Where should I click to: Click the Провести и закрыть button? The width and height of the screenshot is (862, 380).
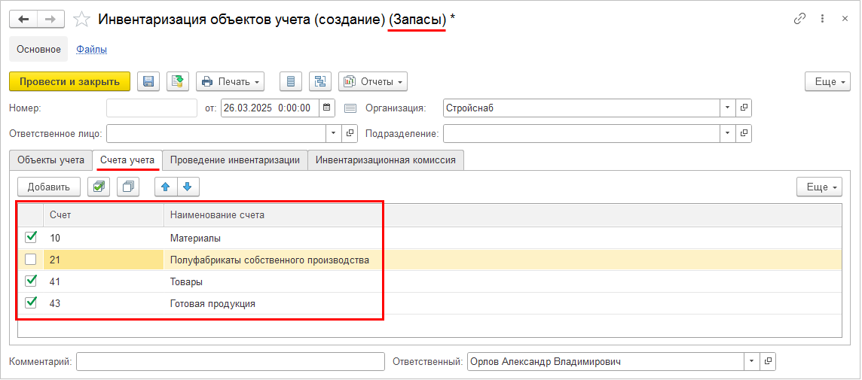tap(69, 81)
